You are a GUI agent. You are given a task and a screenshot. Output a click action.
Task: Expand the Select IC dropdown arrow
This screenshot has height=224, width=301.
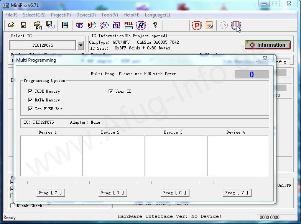81,46
